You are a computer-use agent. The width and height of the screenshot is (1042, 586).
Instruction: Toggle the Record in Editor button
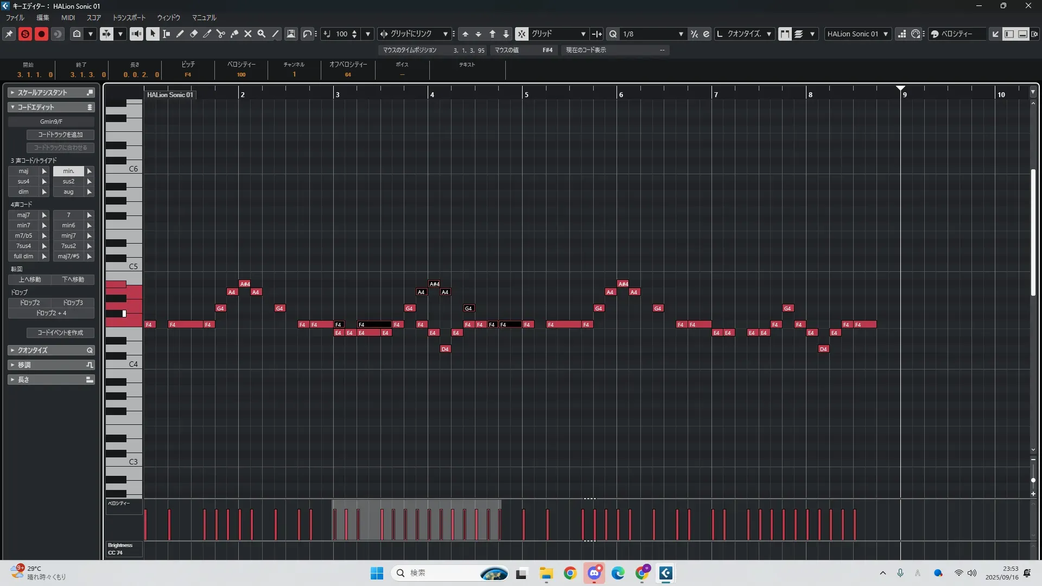[41, 34]
